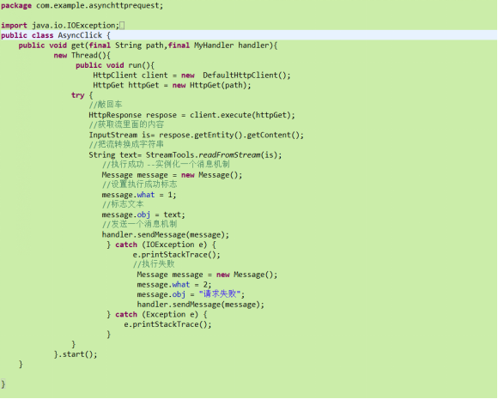Click the comment //执行成功 --实例化一个消息机制
Screen dimensions: 498x399
[x=166, y=165]
